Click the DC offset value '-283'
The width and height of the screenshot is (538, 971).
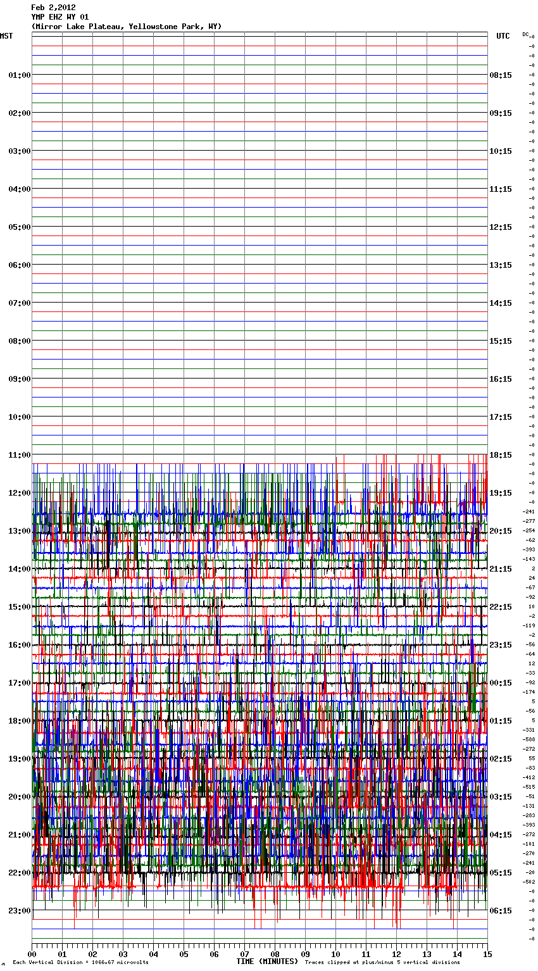pos(529,815)
